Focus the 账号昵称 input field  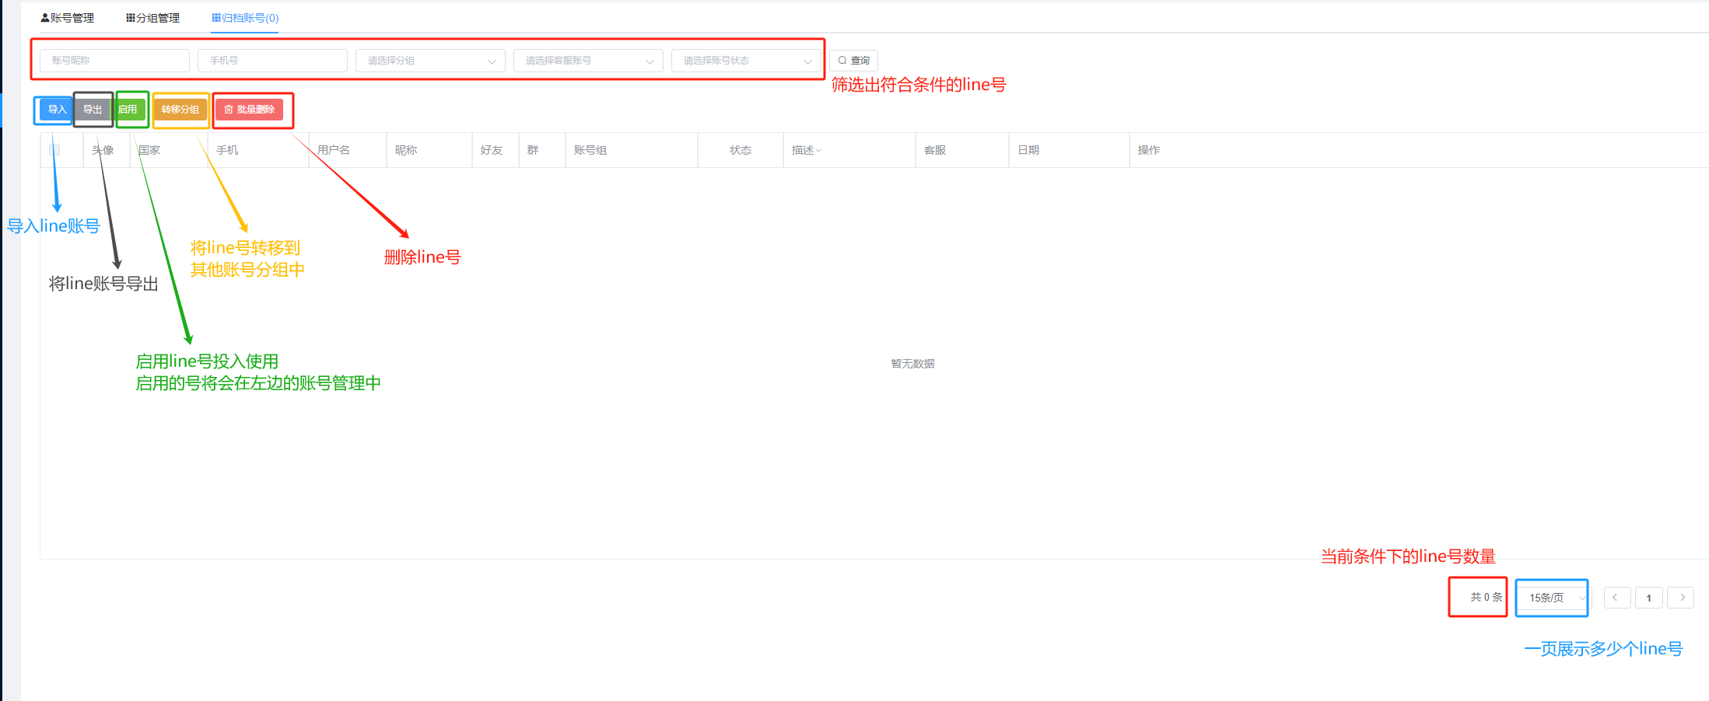(114, 61)
